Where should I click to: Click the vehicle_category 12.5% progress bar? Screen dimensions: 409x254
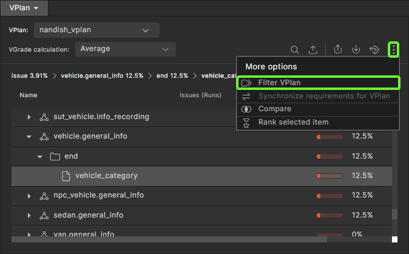(330, 176)
